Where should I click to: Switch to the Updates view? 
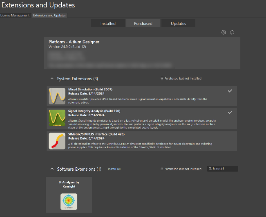coord(178,23)
